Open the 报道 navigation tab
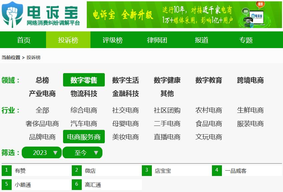Image resolution: width=283 pixels, height=192 pixels. pyautogui.click(x=202, y=40)
